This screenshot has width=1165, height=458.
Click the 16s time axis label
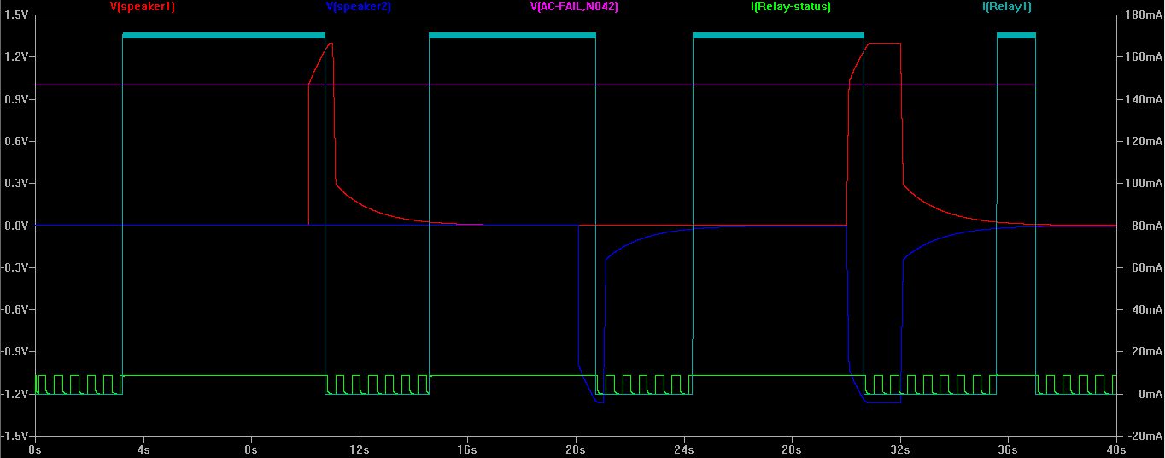tap(467, 449)
